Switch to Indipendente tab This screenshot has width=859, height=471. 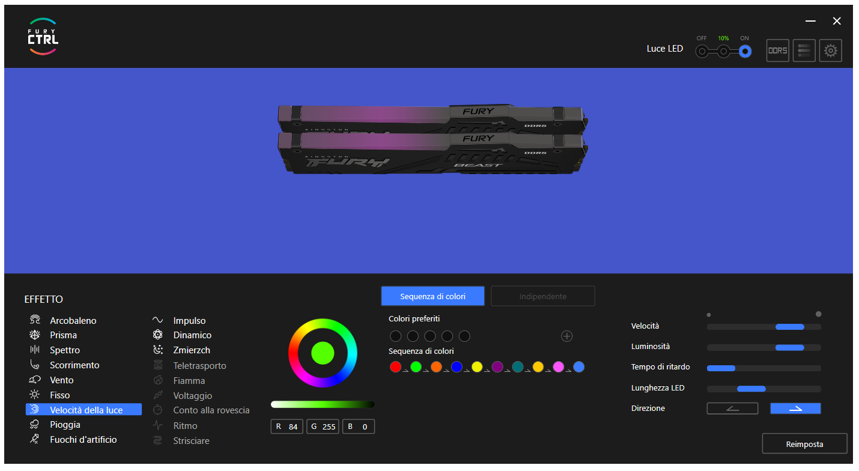(543, 296)
